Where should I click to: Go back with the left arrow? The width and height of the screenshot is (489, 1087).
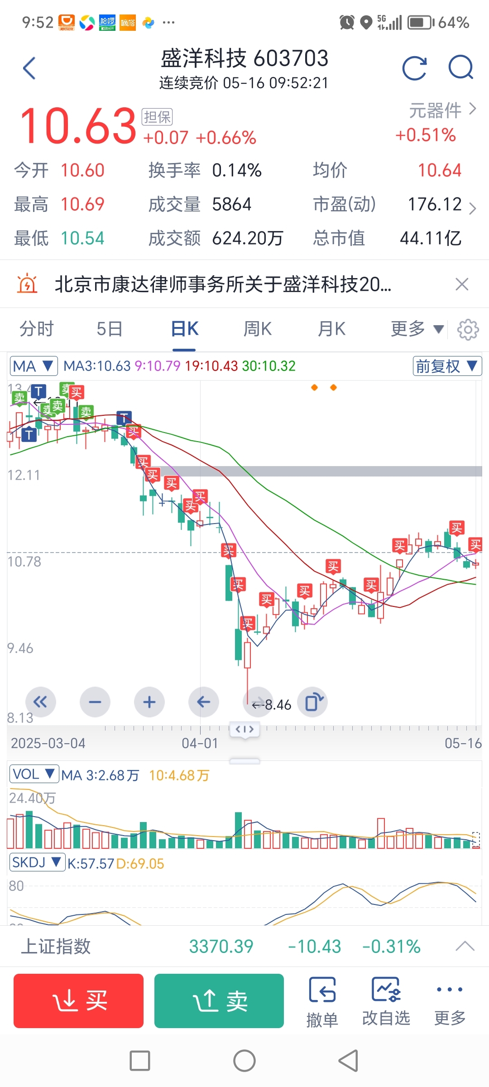(x=29, y=68)
